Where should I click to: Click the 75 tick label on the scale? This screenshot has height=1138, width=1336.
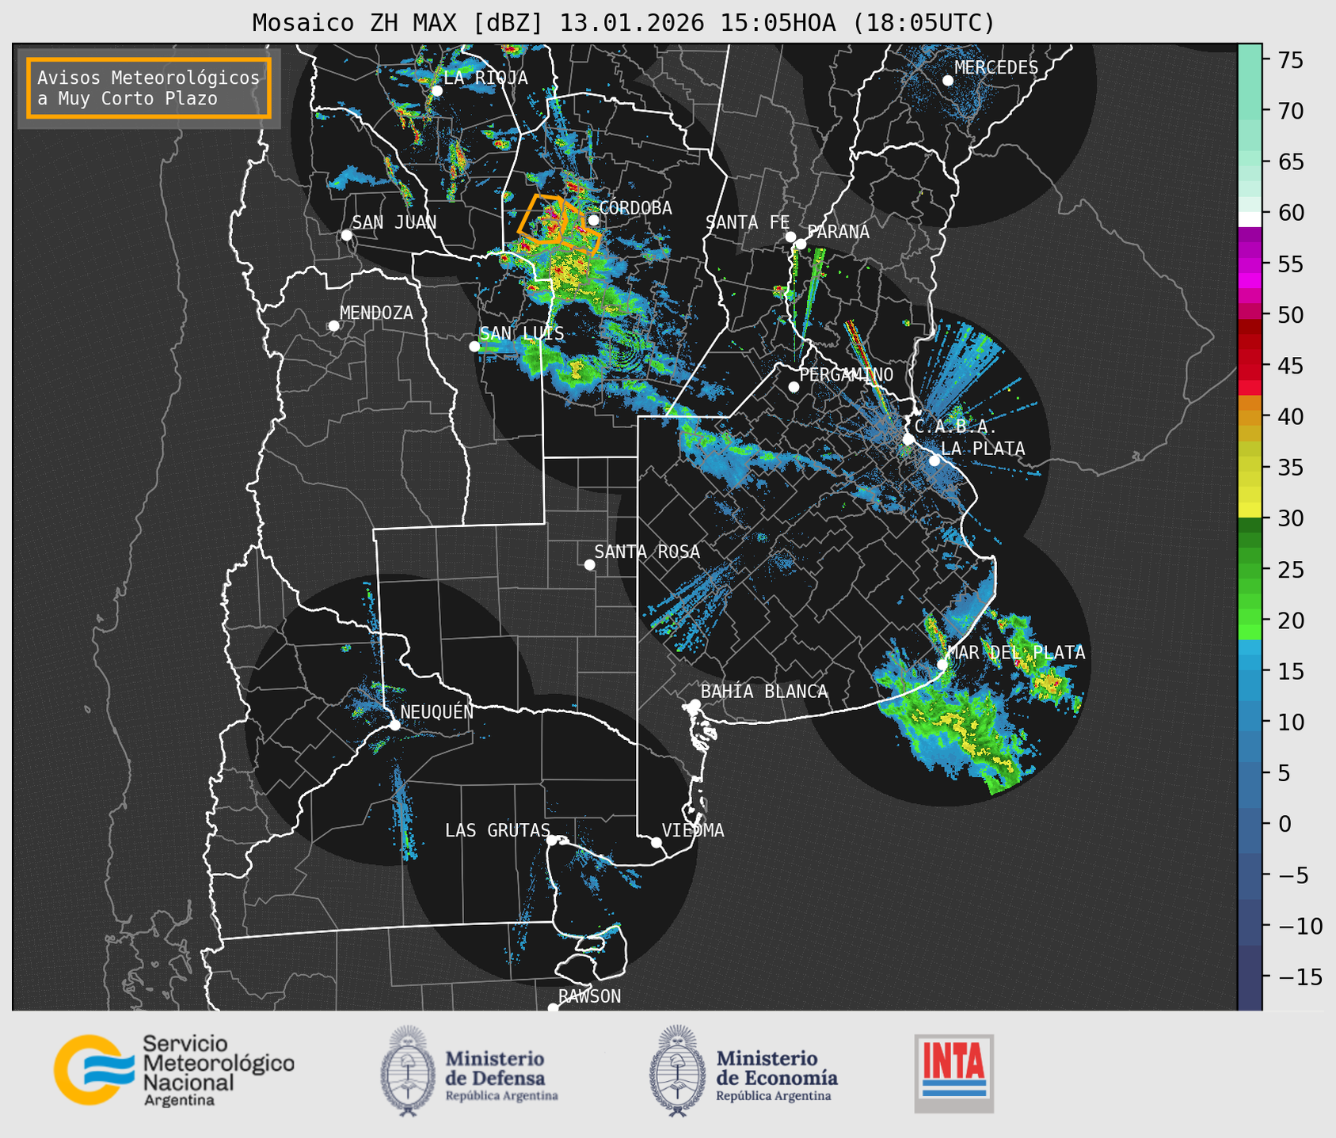(x=1289, y=60)
